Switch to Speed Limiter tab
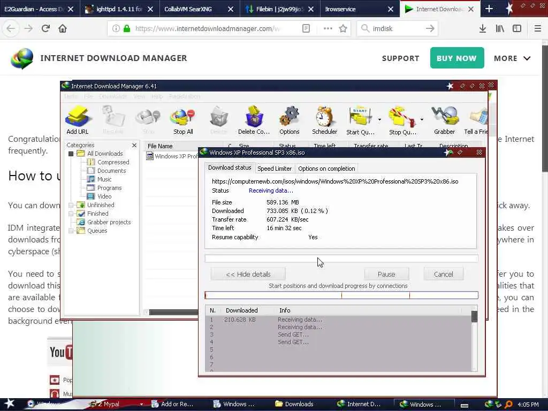548x411 pixels. click(275, 169)
